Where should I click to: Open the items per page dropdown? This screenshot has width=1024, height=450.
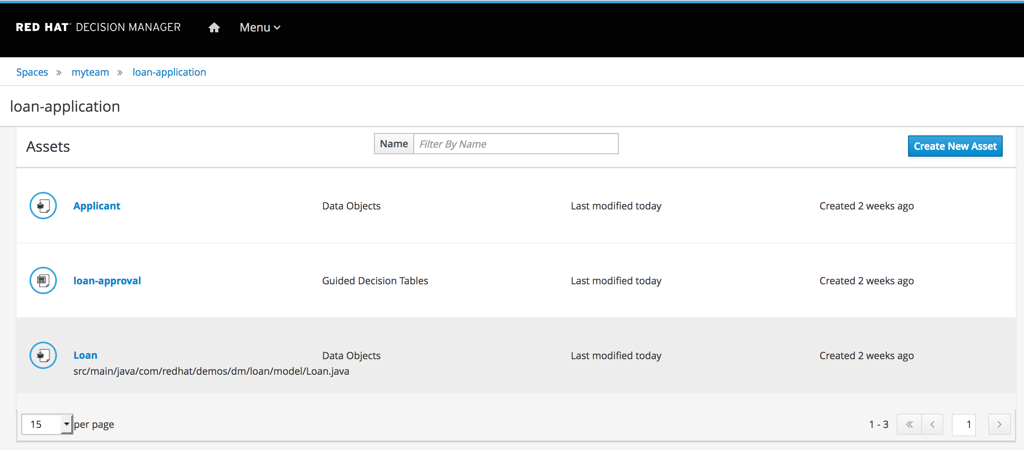(x=47, y=424)
